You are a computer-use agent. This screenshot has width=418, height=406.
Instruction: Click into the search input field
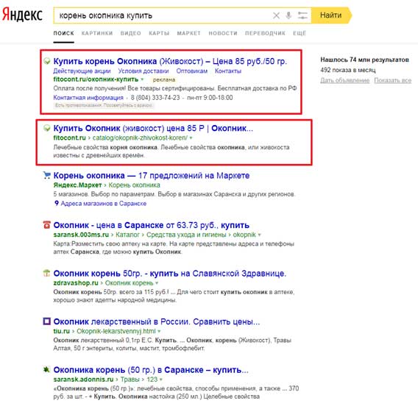click(x=163, y=15)
